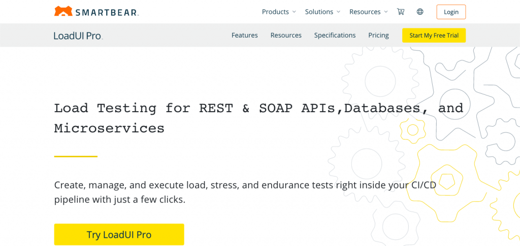This screenshot has height=246, width=520.
Task: Click the SmartBear orange bear logo
Action: coord(63,11)
